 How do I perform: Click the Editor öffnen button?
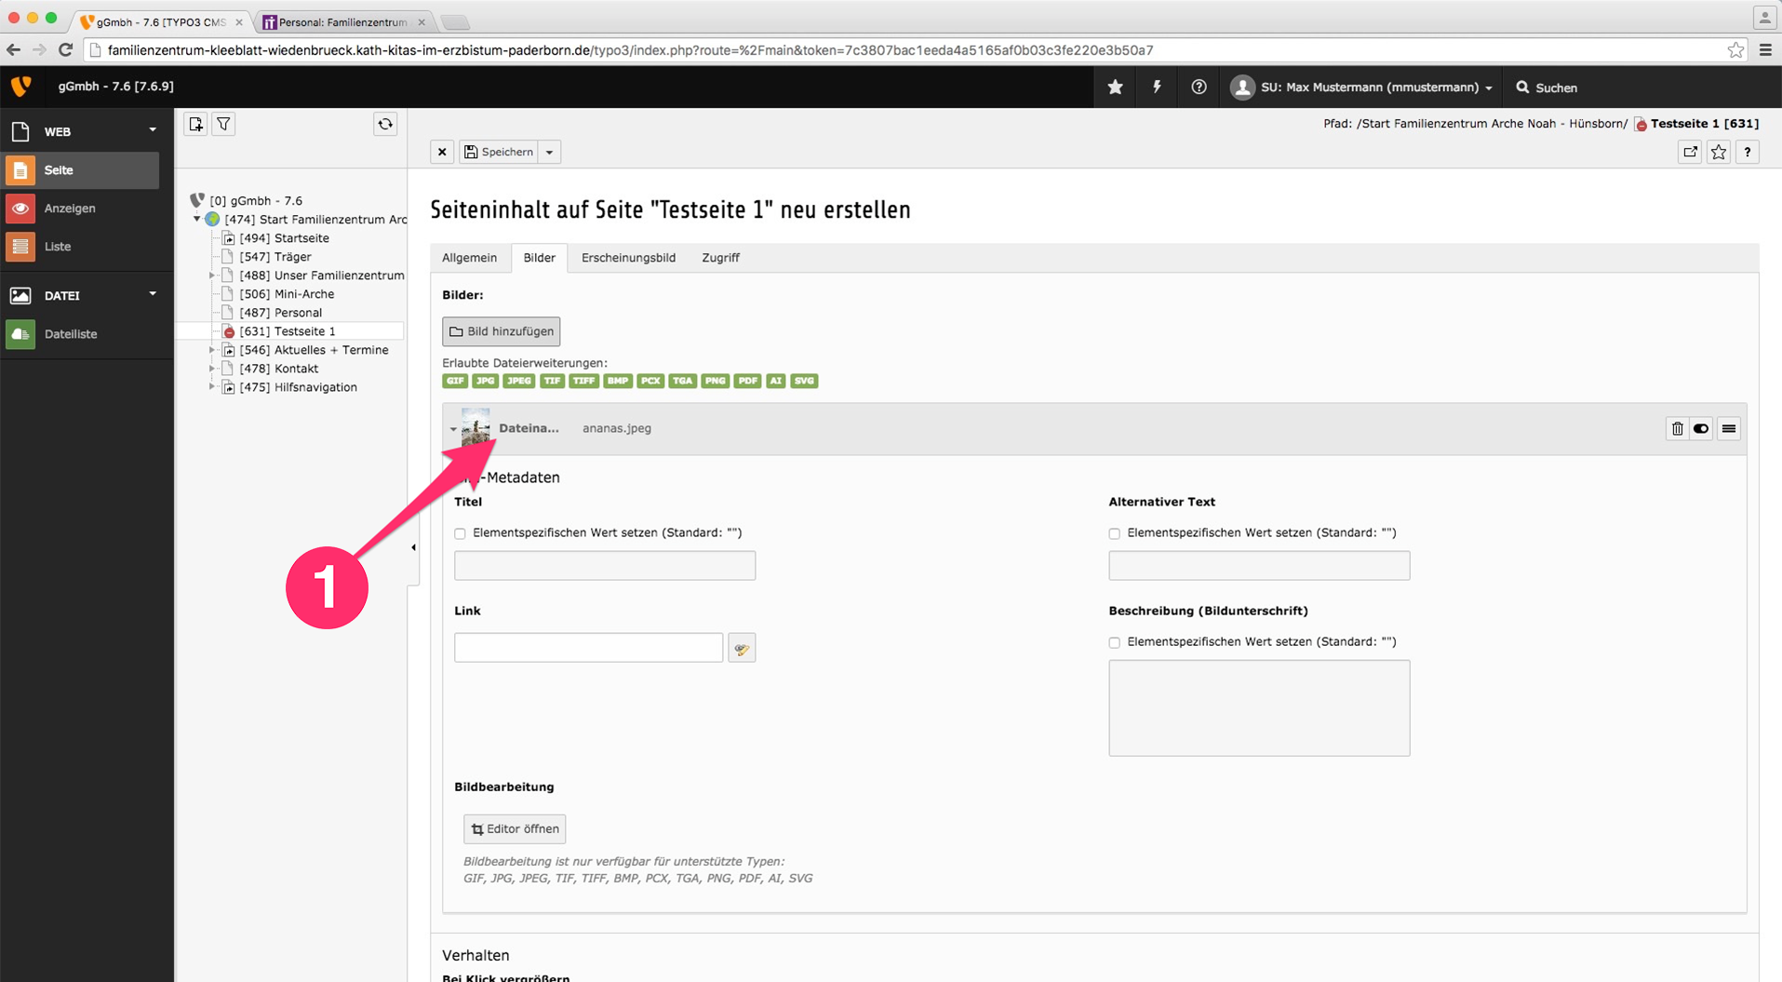(515, 828)
